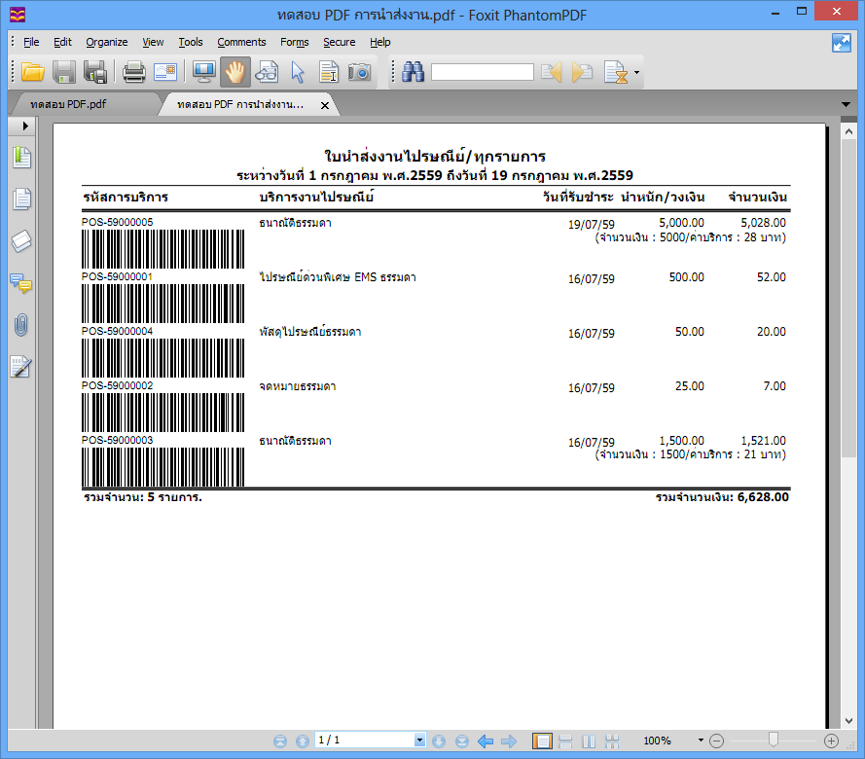Go to next search result
This screenshot has height=759, width=865.
click(x=582, y=72)
